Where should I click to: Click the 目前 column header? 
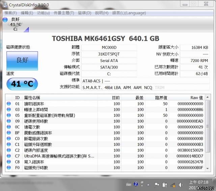coord(109,98)
